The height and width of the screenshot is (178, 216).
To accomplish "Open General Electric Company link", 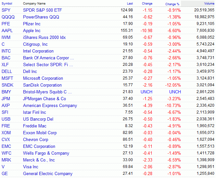I will click(48, 173).
